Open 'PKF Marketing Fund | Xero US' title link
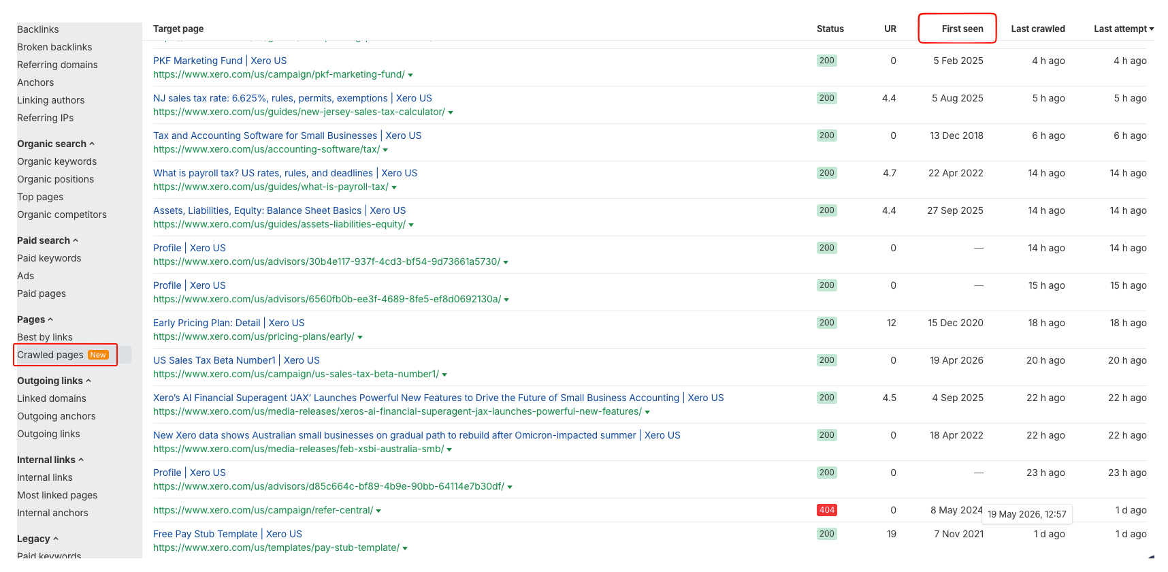Screen dimensions: 1168x572 point(220,61)
